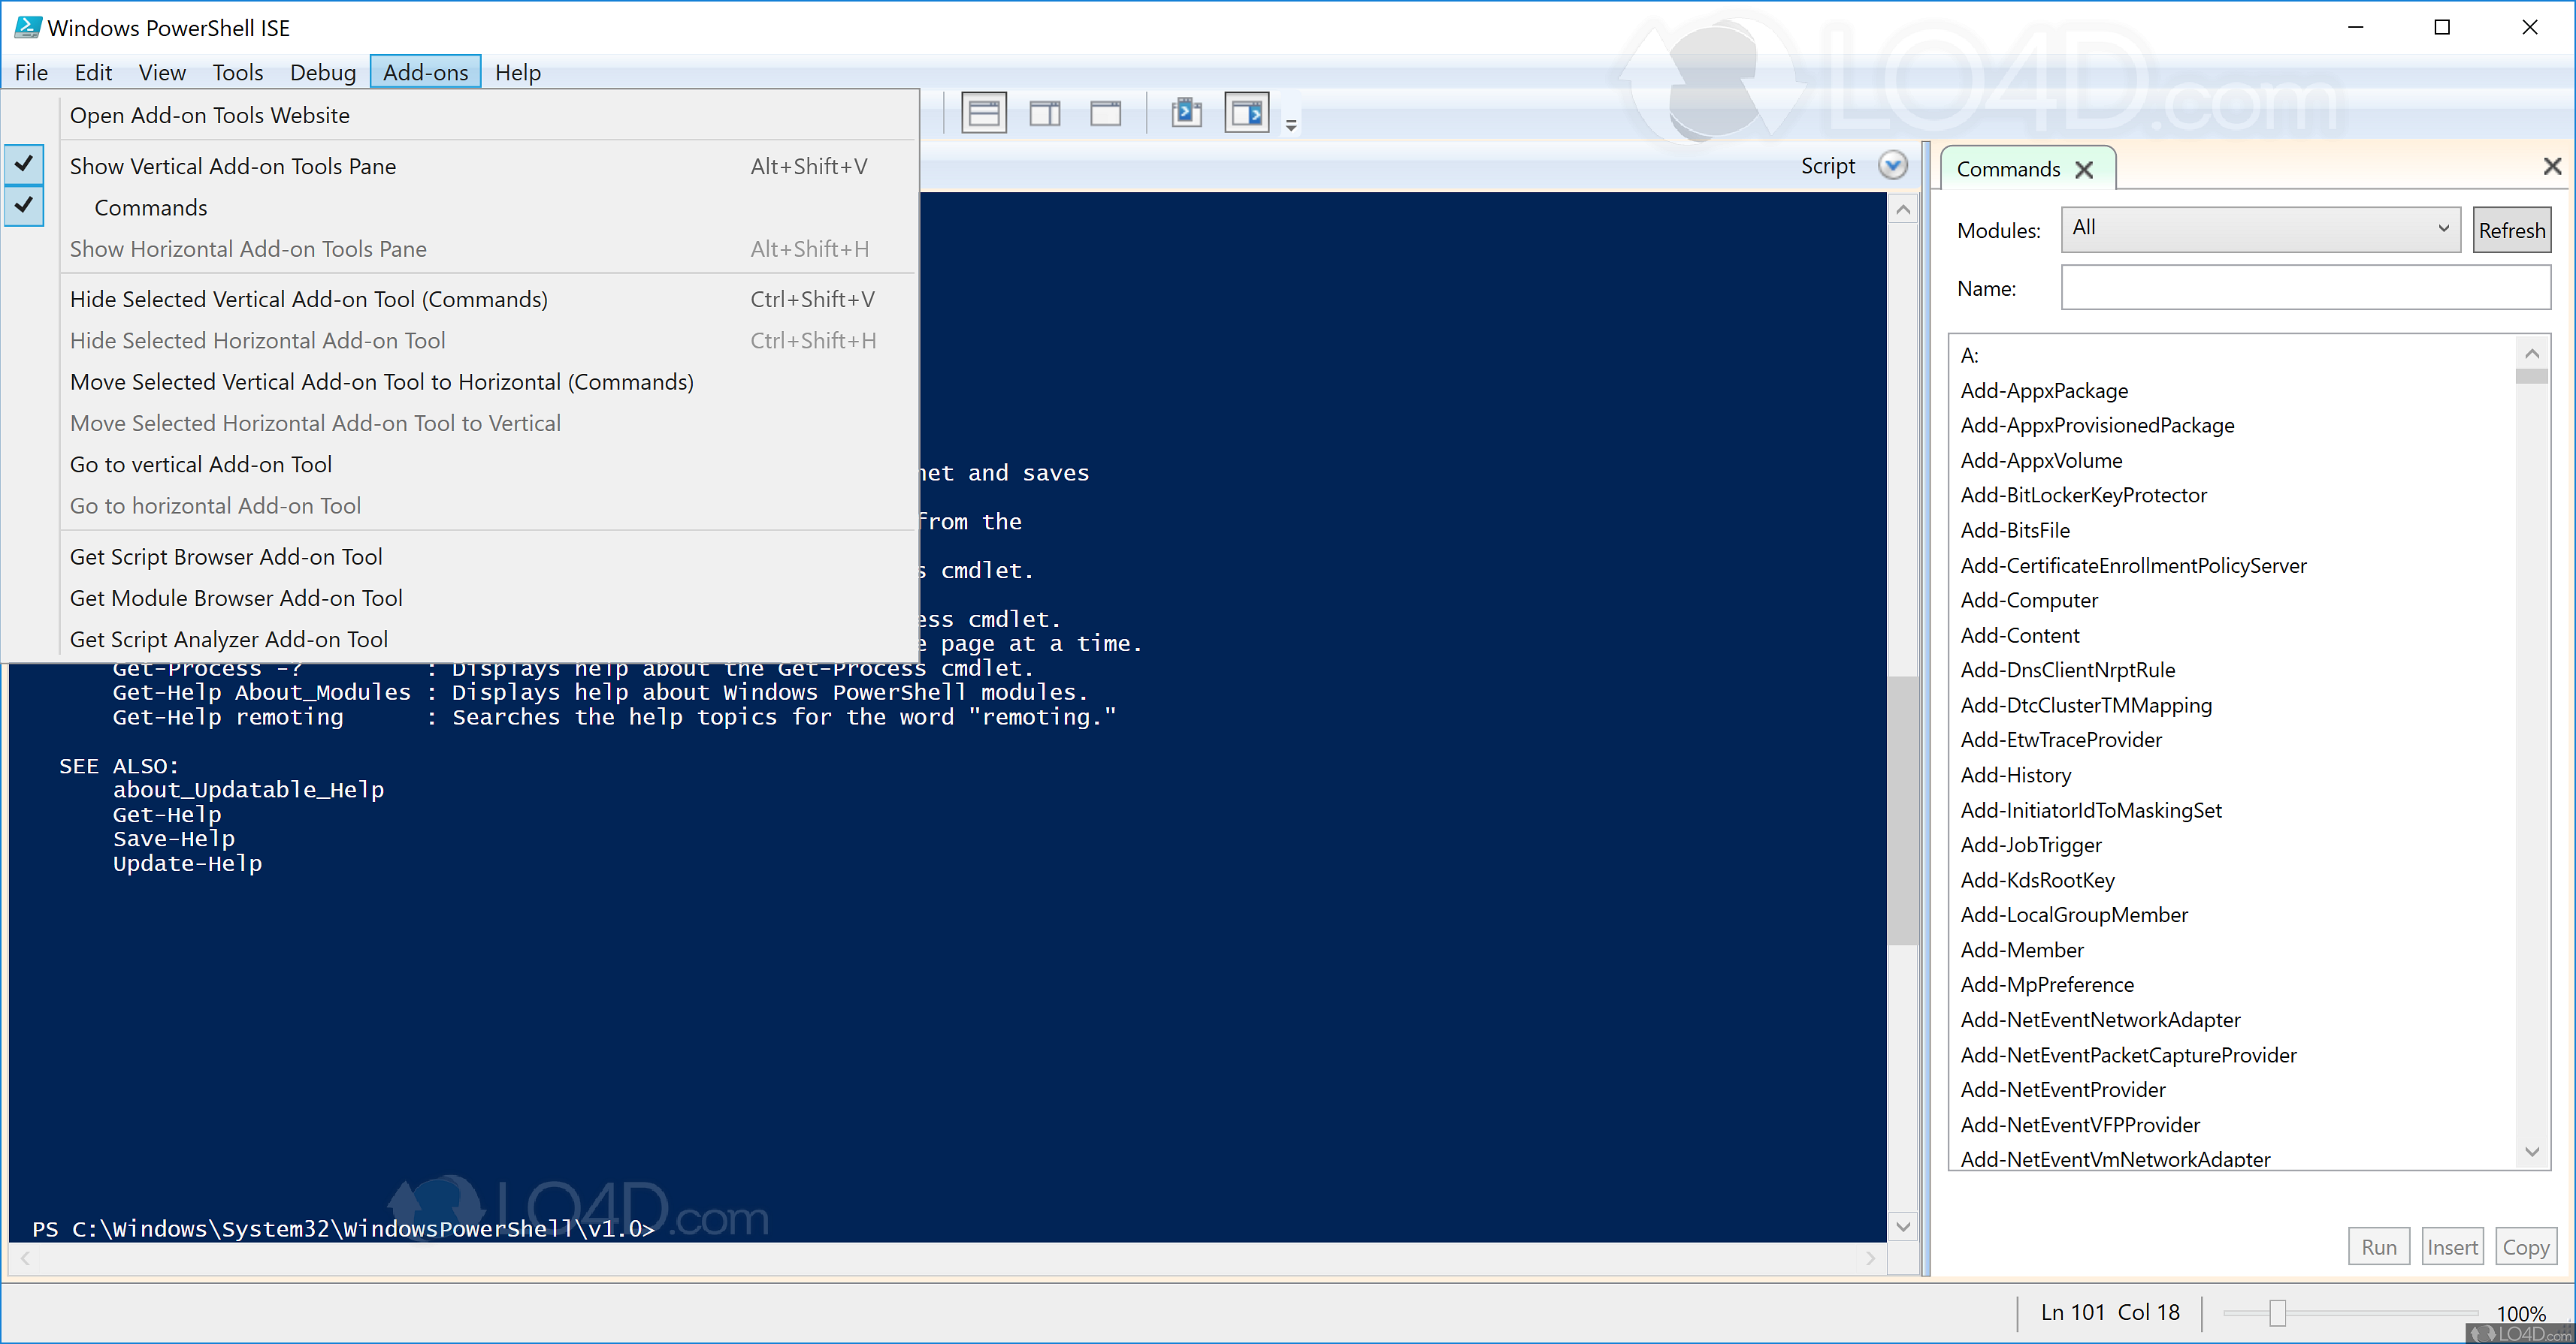Click horizontal scrollbar right arrow

pyautogui.click(x=1870, y=1259)
